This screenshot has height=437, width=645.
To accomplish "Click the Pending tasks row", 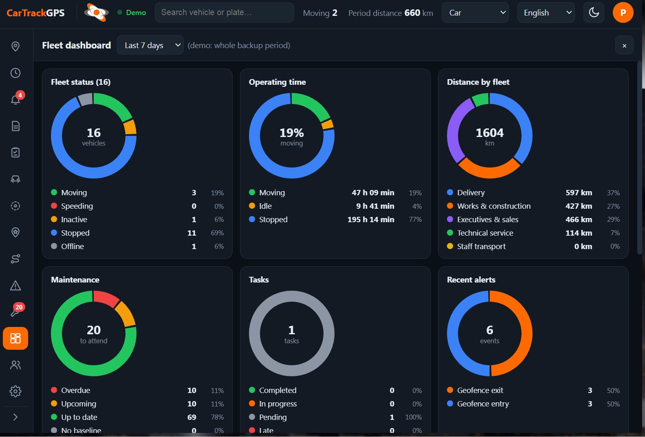I will click(x=335, y=417).
